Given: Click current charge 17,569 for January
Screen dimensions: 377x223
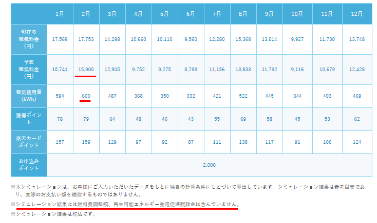Looking at the screenshot, I should pos(60,39).
